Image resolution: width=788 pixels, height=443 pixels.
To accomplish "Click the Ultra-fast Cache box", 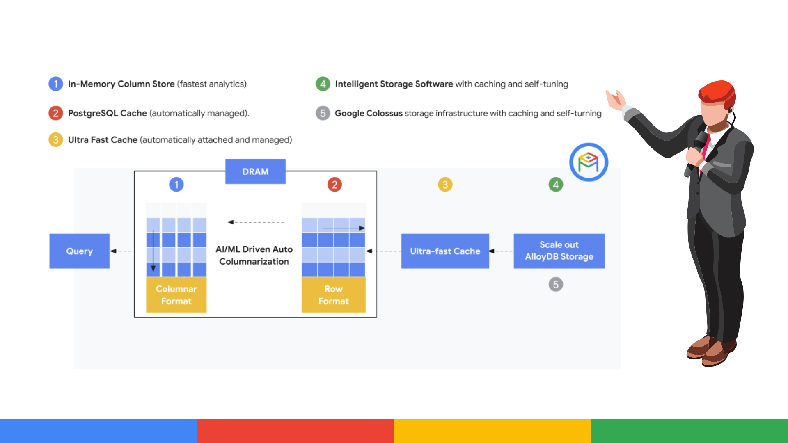I will pyautogui.click(x=445, y=251).
